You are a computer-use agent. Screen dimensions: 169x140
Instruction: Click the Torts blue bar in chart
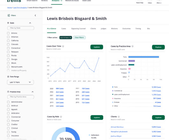[x=144, y=57]
